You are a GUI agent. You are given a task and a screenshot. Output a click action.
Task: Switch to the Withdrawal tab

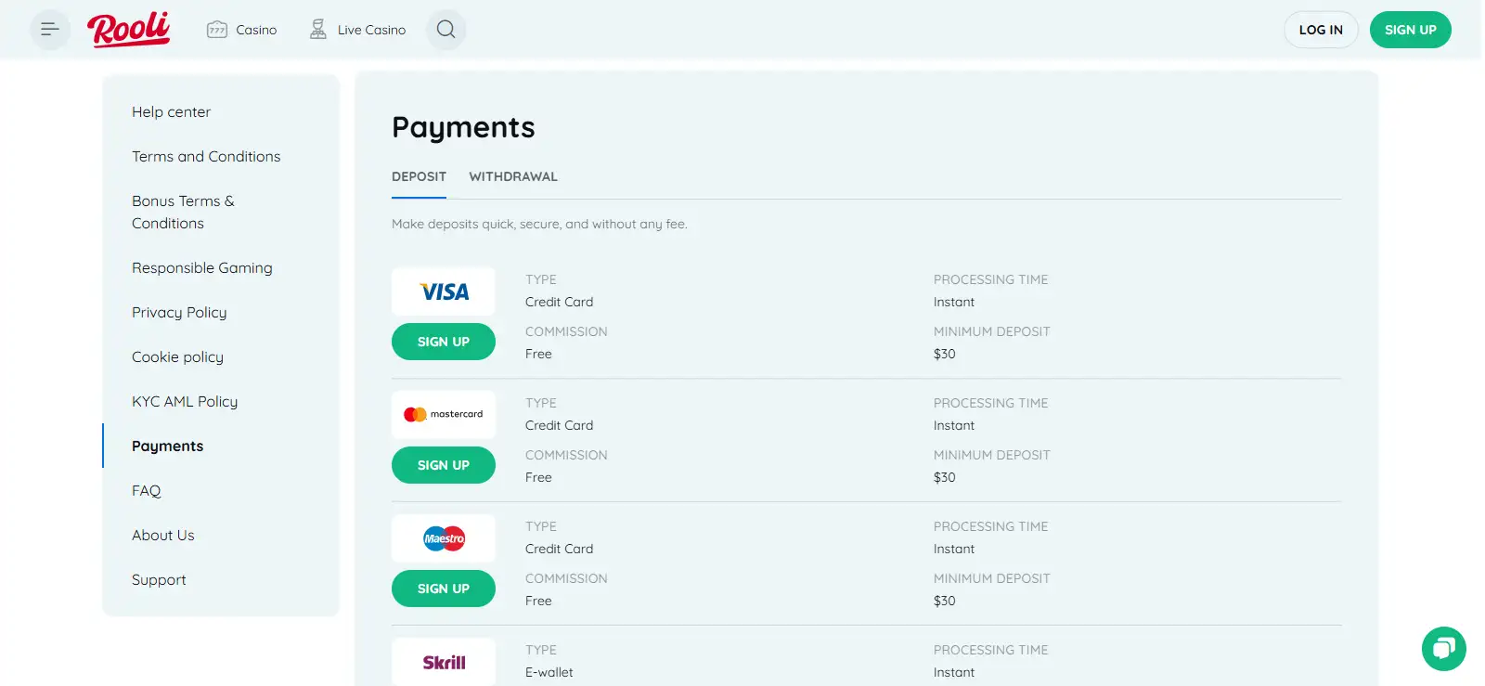(x=513, y=176)
